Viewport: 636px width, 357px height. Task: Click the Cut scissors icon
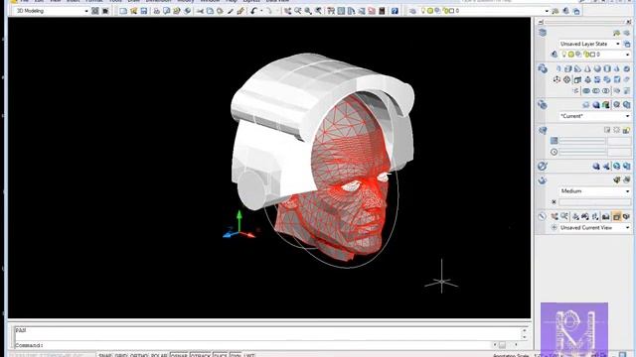click(x=200, y=11)
